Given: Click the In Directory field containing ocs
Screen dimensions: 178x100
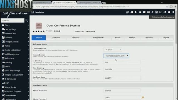Looking at the screenshot, I should pos(122,62).
